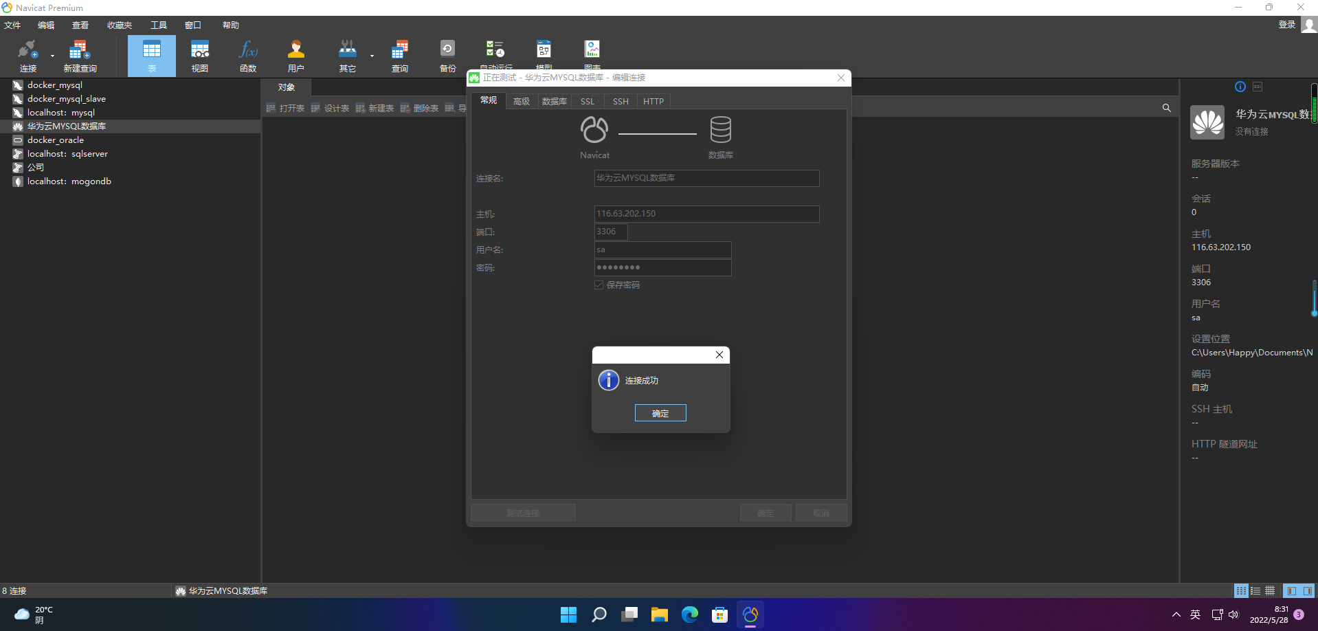Click the Huawei logo connection thumbnail
This screenshot has width=1318, height=631.
pos(1207,122)
